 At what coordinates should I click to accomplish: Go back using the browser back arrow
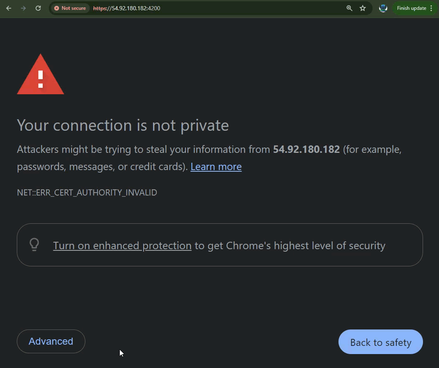pyautogui.click(x=9, y=8)
